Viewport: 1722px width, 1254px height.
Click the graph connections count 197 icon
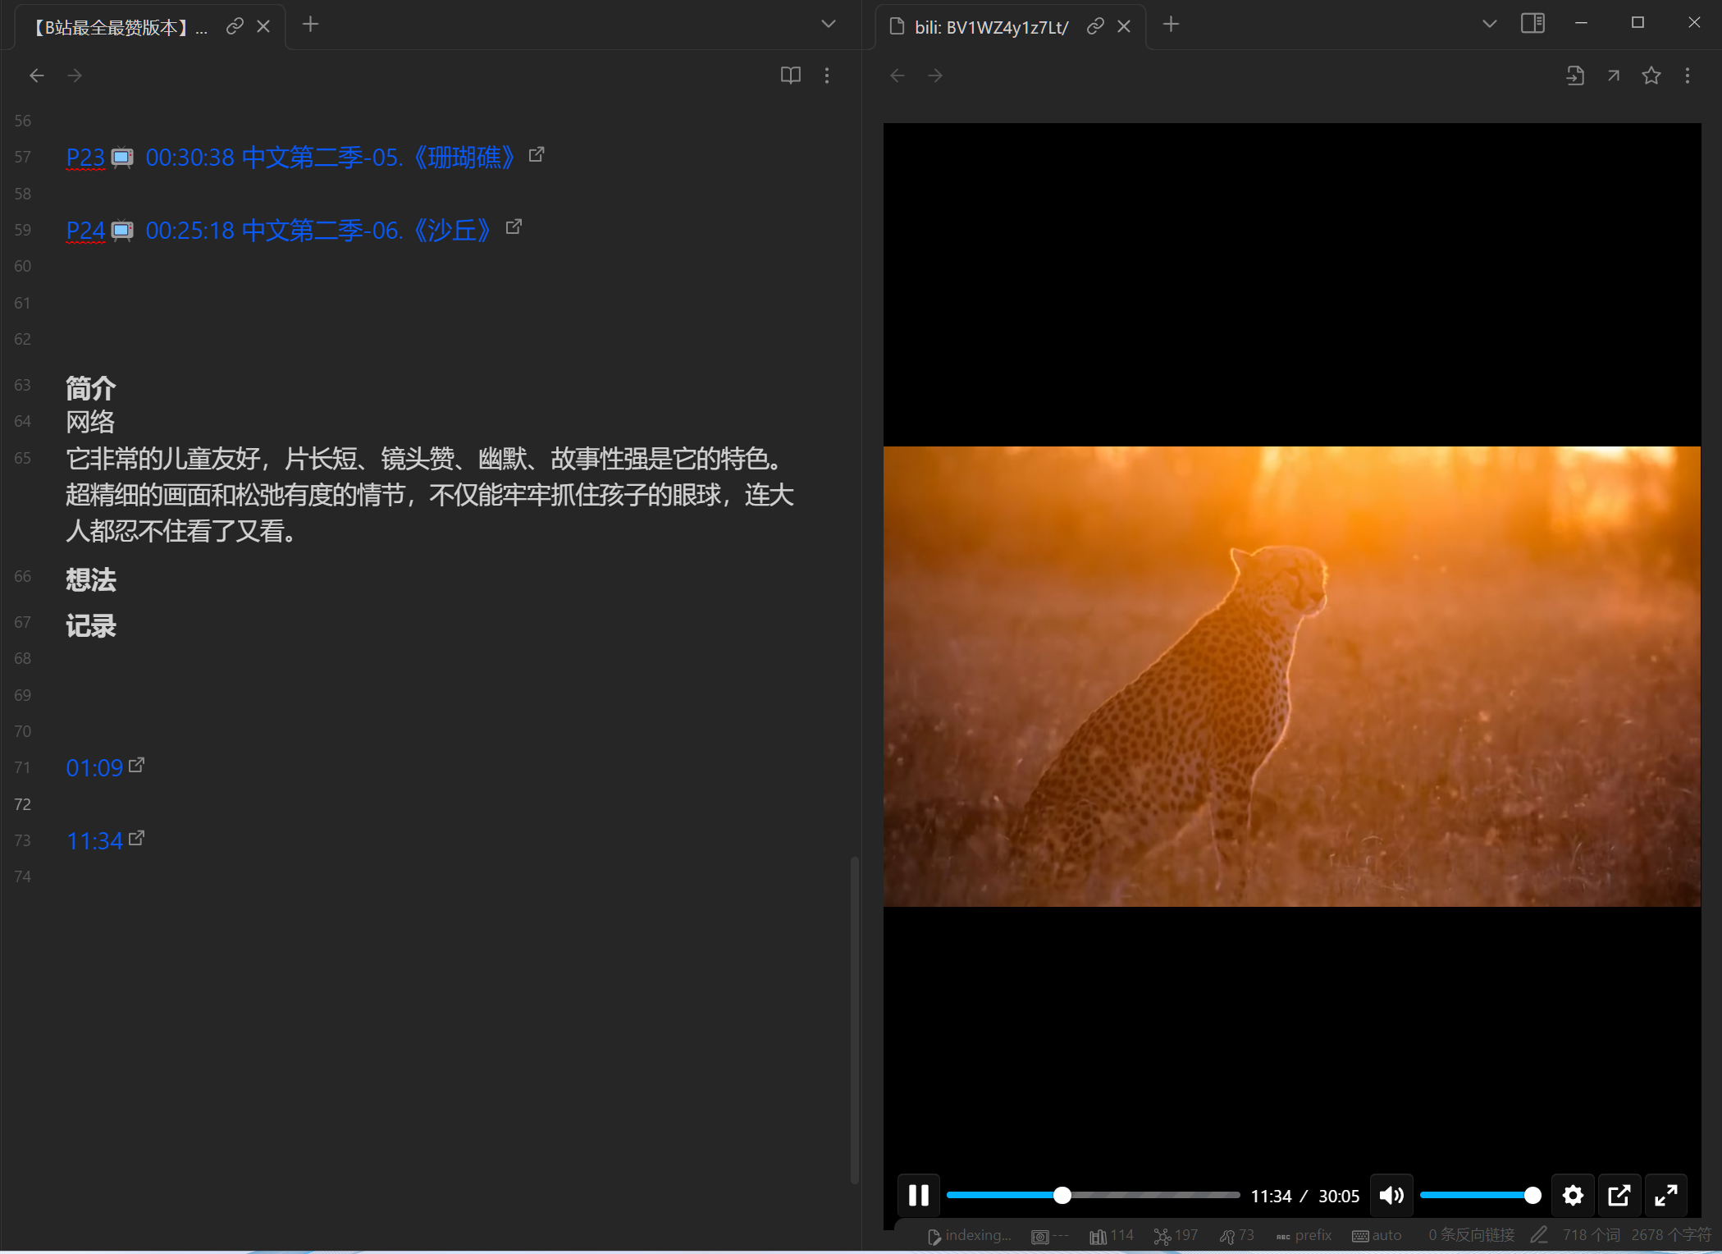coord(1175,1235)
